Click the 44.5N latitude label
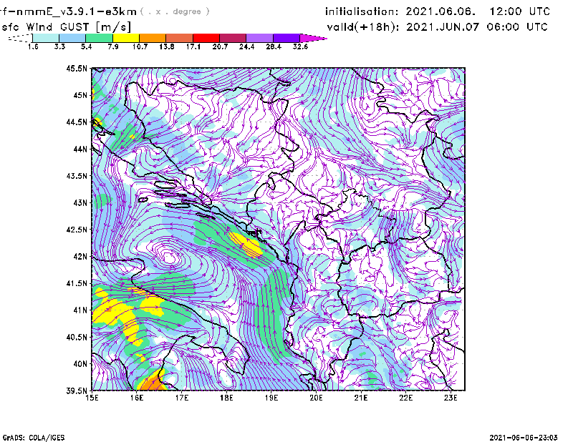The height and width of the screenshot is (442, 573). (x=77, y=122)
